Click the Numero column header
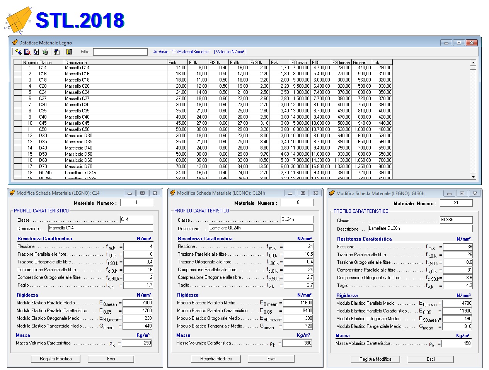This screenshot has width=489, height=370. (30, 62)
